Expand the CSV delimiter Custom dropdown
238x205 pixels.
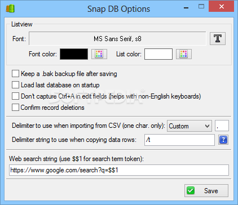pos(189,126)
